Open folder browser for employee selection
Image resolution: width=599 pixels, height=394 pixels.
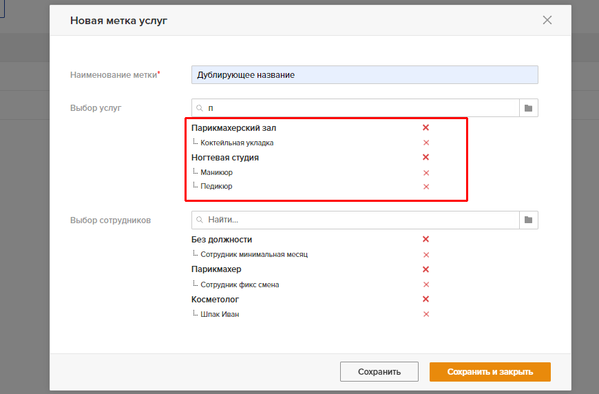pos(528,220)
